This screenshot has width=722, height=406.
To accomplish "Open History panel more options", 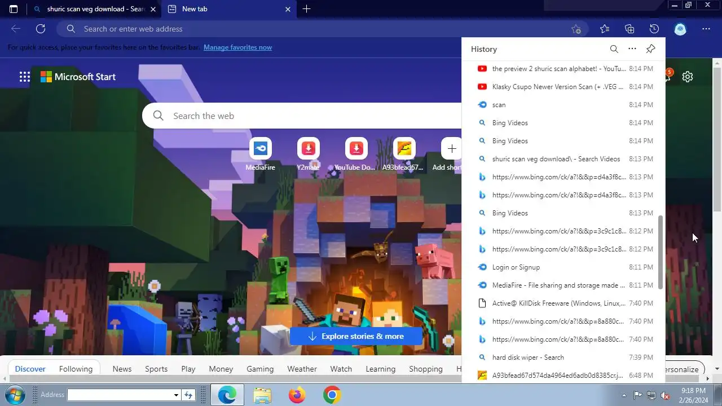I will coord(632,49).
